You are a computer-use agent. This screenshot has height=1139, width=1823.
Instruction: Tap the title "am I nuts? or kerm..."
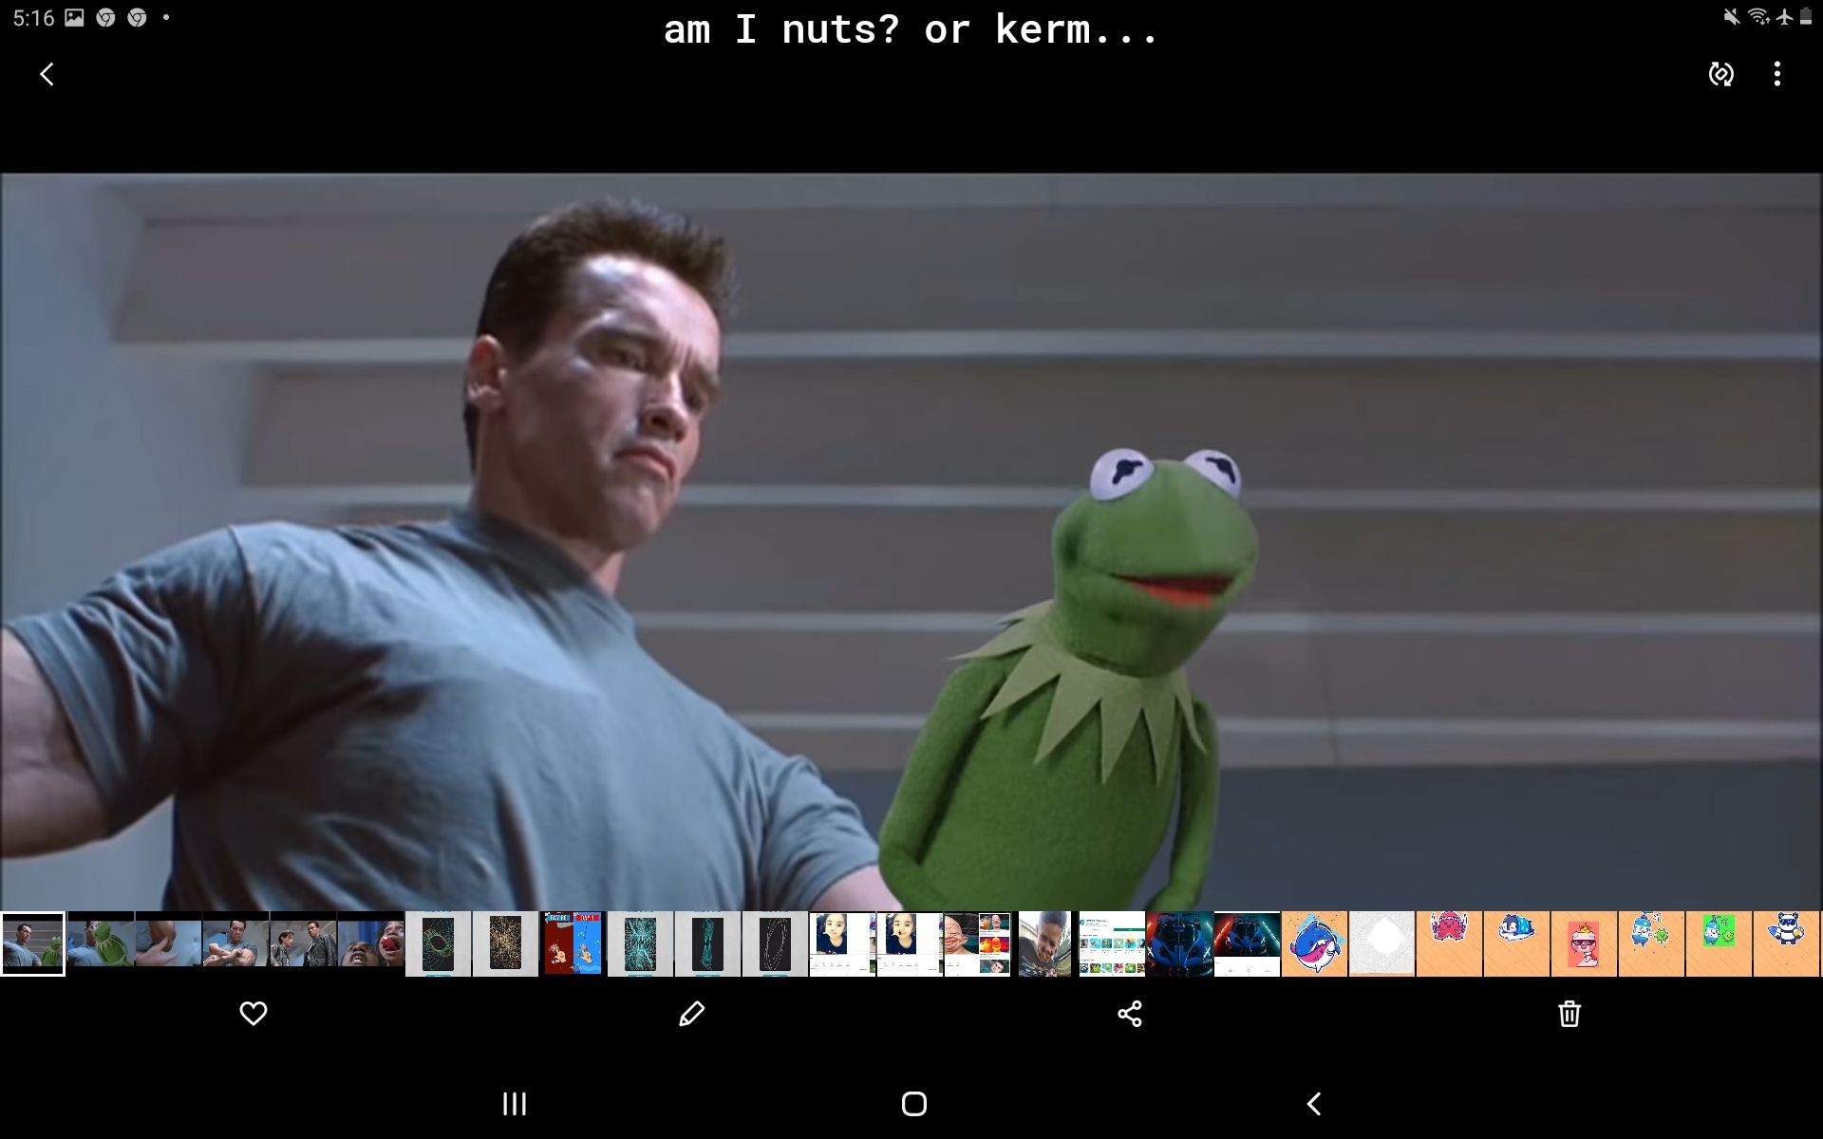tap(911, 30)
